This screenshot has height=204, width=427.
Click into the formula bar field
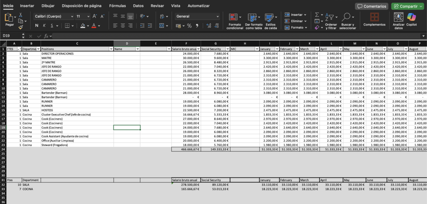(x=236, y=36)
